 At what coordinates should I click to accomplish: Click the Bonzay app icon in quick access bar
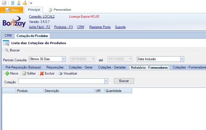(x=4, y=3)
